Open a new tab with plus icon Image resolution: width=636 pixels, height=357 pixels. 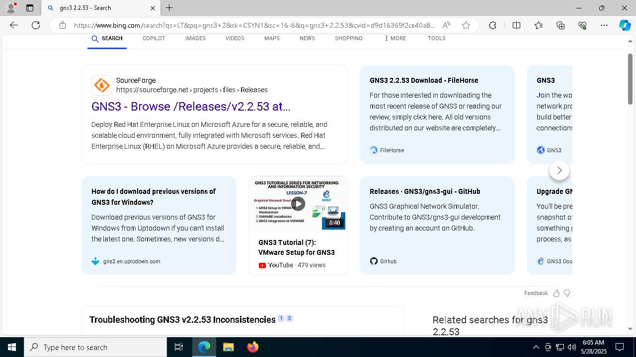click(169, 8)
